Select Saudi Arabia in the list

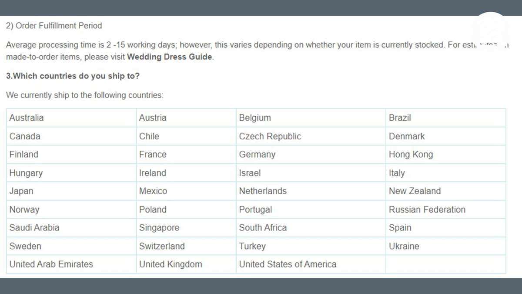point(34,228)
